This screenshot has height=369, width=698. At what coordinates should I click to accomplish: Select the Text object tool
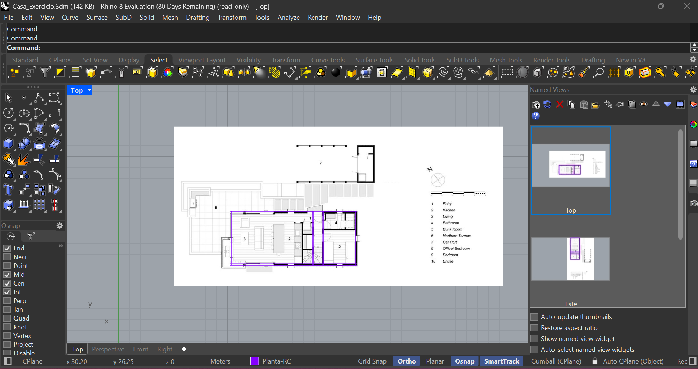[x=8, y=190]
